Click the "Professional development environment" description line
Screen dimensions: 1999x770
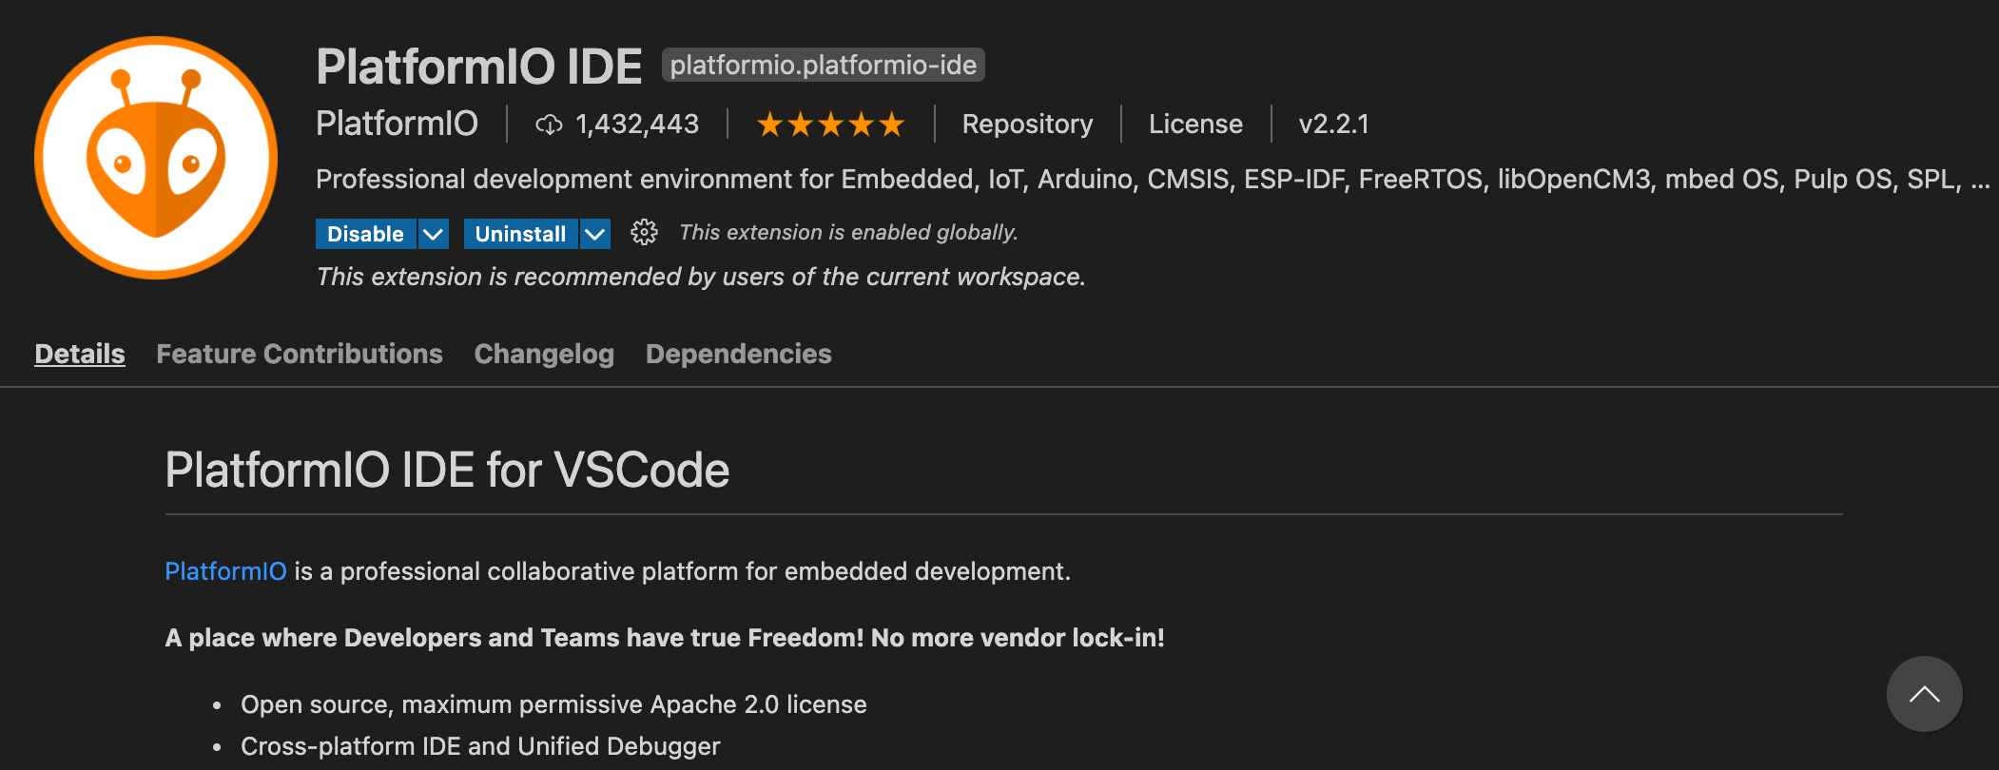(1153, 179)
